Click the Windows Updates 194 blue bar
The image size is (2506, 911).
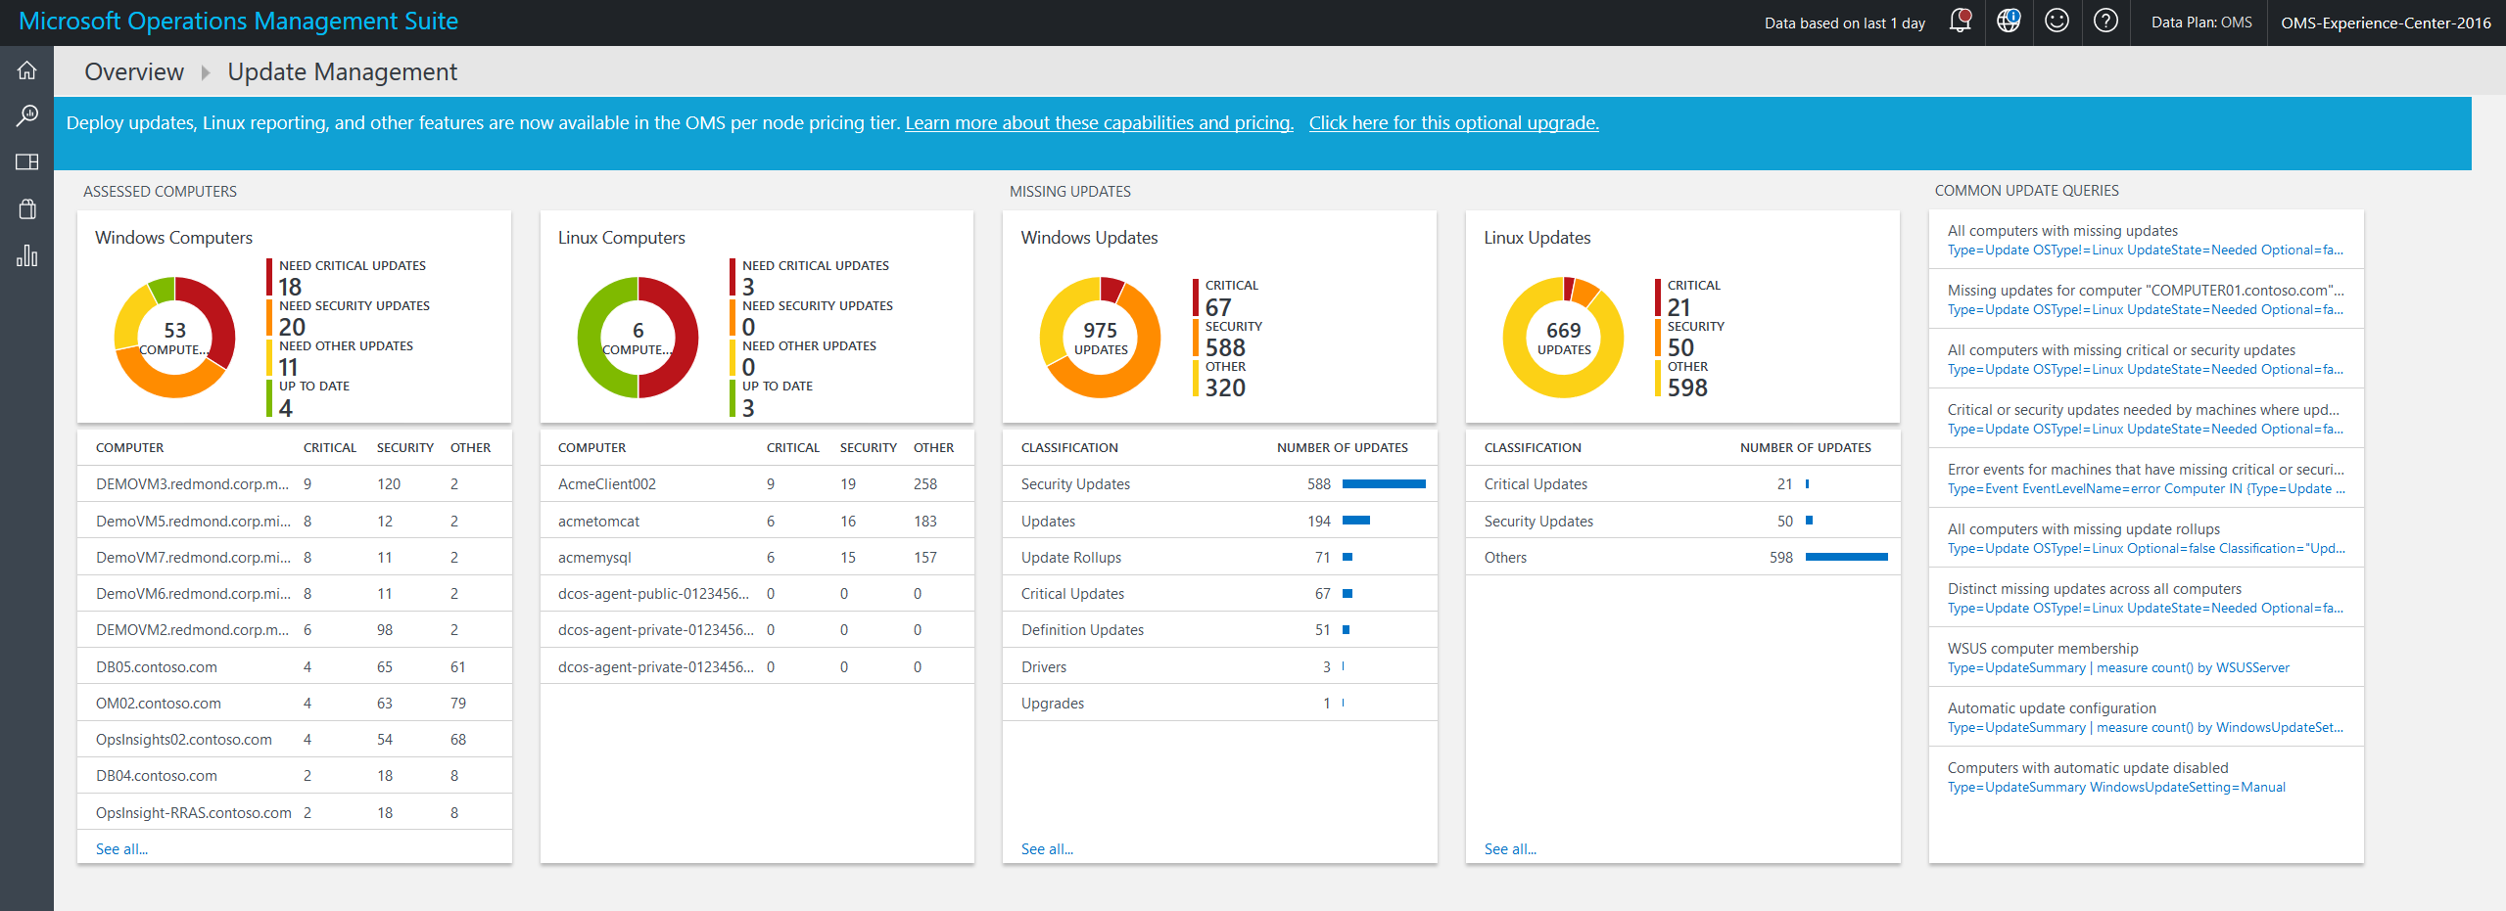click(x=1356, y=521)
